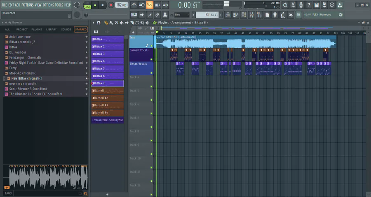371x197 pixels.
Task: Enable step editing arrow icon
Action: (x=141, y=15)
